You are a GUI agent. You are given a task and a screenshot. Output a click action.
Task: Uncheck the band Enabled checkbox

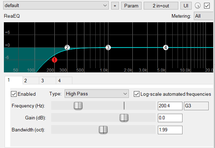(x=14, y=94)
